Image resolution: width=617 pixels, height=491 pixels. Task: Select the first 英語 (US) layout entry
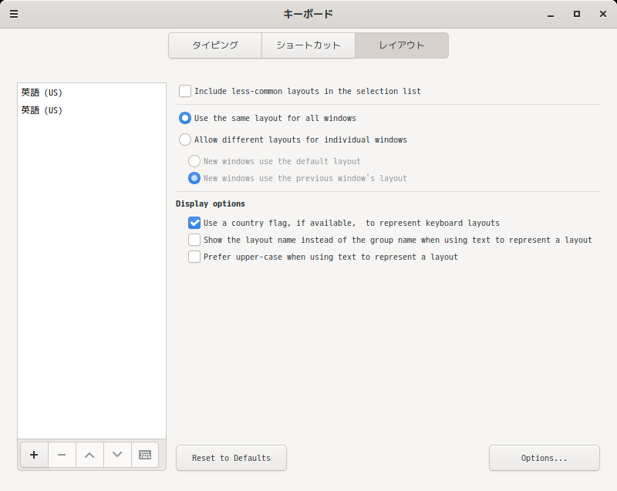92,92
